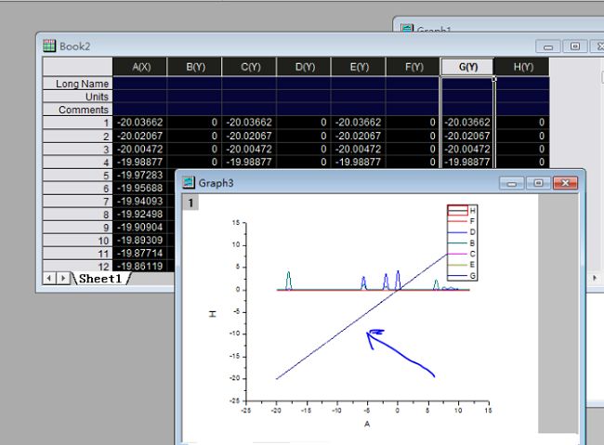Click the Long Name cell of column A

(x=139, y=84)
